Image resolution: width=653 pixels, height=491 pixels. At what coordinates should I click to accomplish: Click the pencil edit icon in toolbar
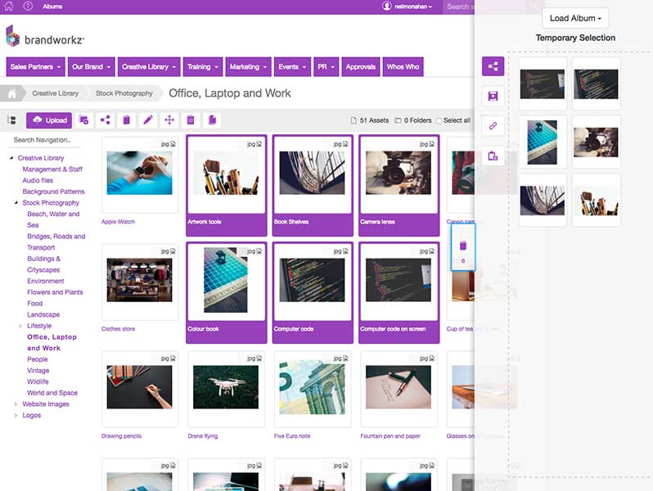pyautogui.click(x=148, y=120)
